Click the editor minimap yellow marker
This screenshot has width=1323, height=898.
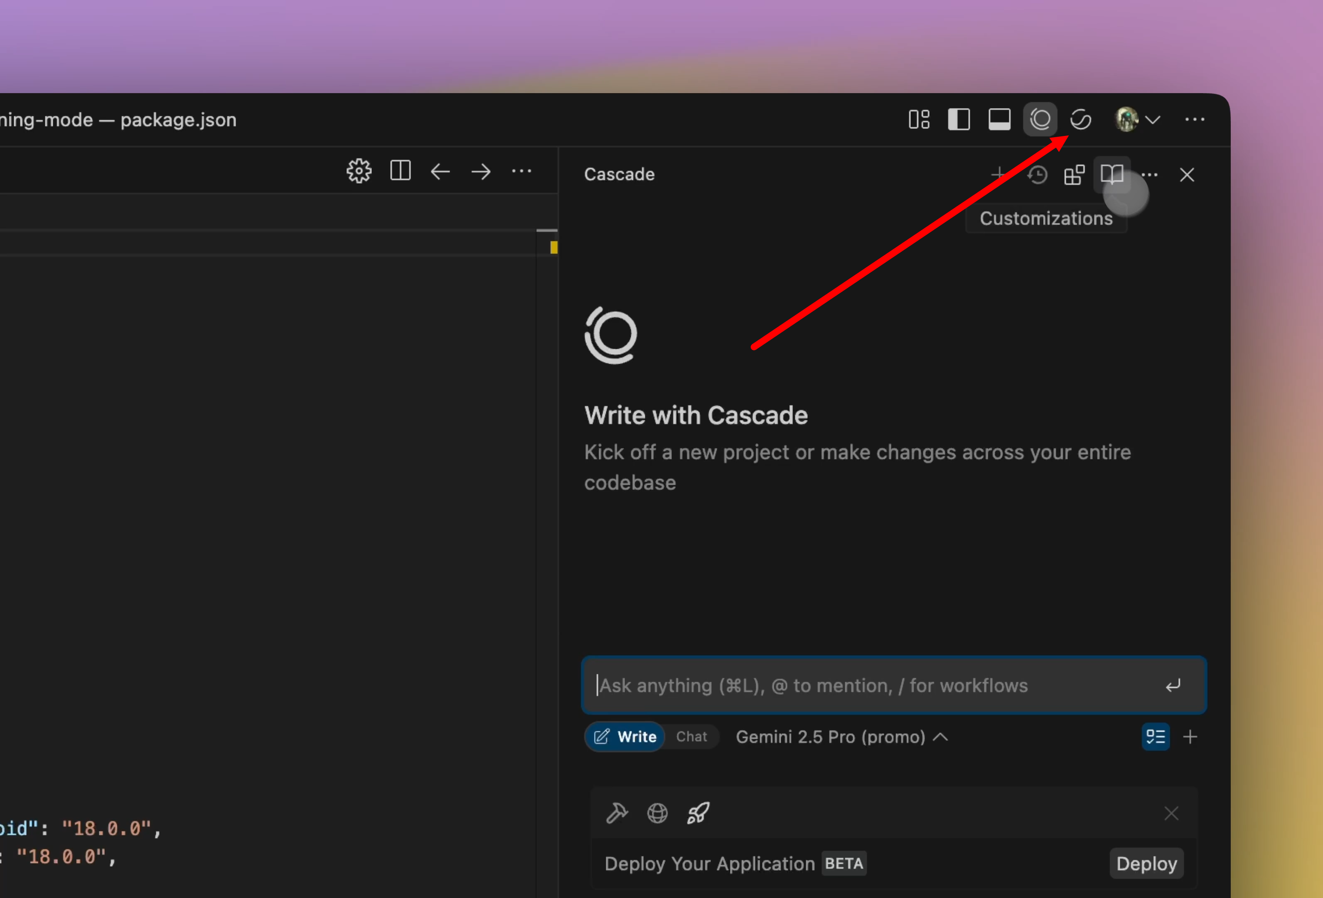click(554, 247)
